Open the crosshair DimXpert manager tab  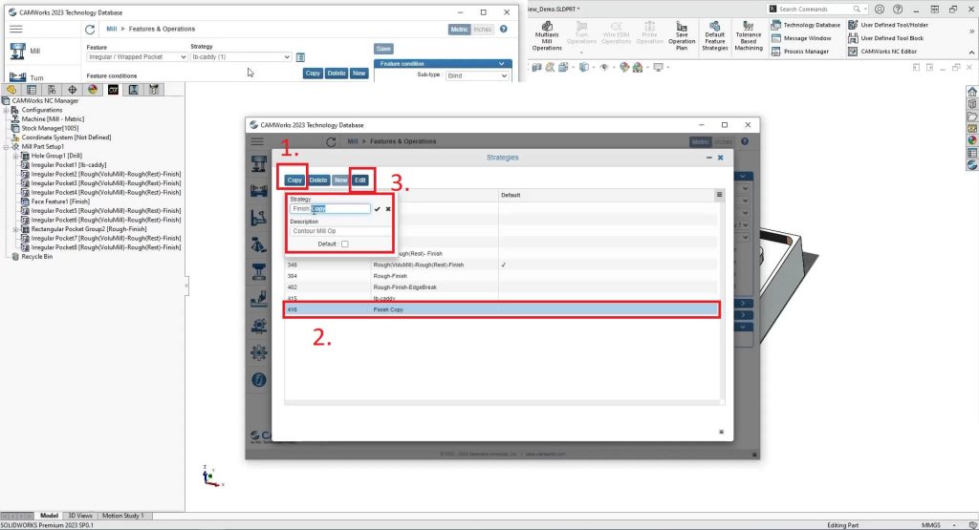click(72, 90)
